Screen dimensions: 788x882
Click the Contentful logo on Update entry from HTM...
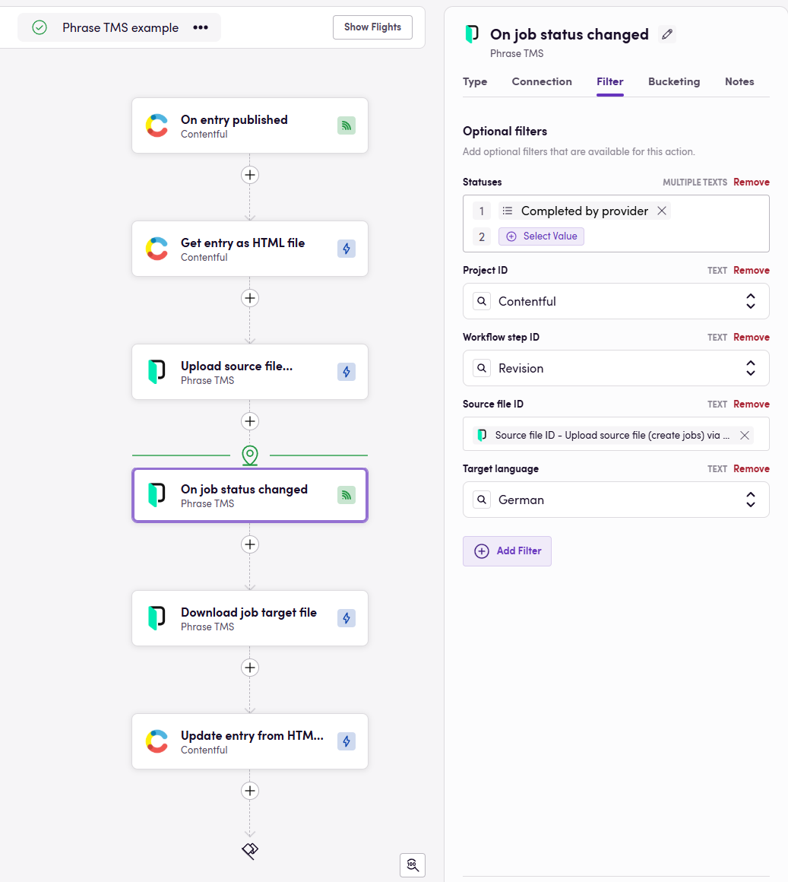(157, 741)
